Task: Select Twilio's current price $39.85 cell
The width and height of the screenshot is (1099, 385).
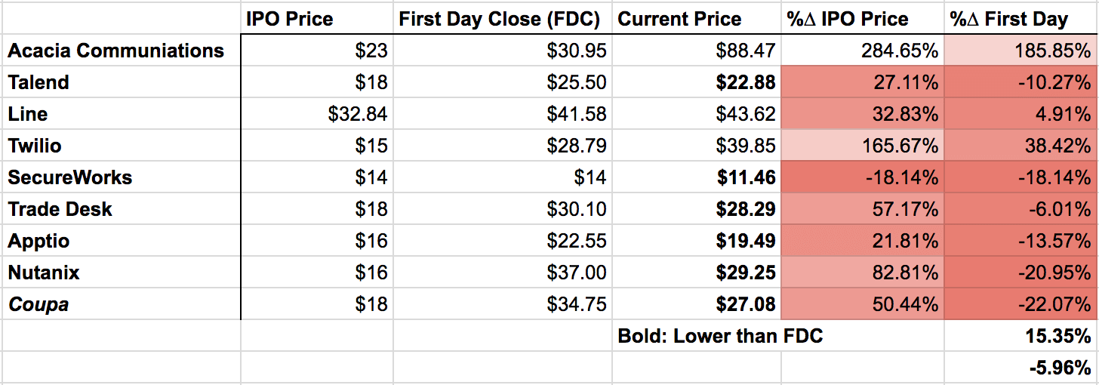Action: pos(696,146)
